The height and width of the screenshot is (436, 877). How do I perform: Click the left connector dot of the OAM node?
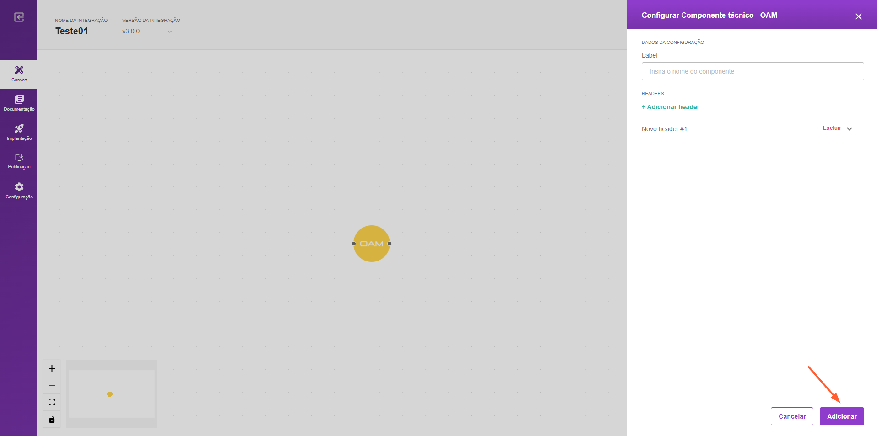pyautogui.click(x=354, y=244)
